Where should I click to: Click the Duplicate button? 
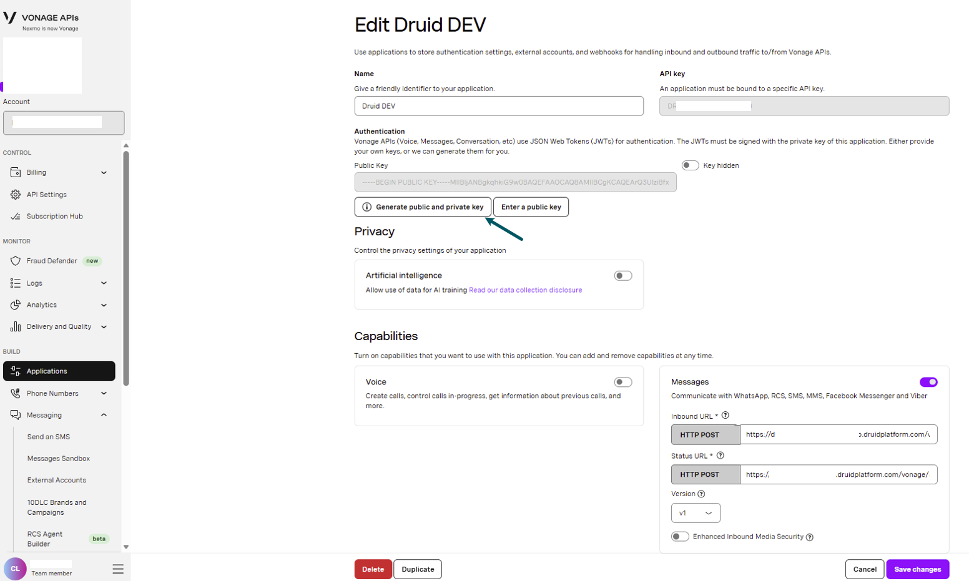(418, 569)
